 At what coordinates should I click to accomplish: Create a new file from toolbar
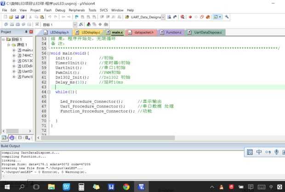[6, 17]
